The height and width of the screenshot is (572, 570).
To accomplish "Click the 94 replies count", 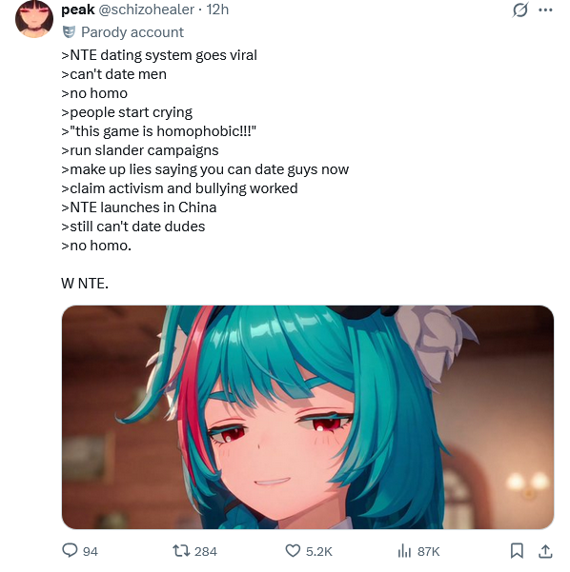I will tap(91, 551).
